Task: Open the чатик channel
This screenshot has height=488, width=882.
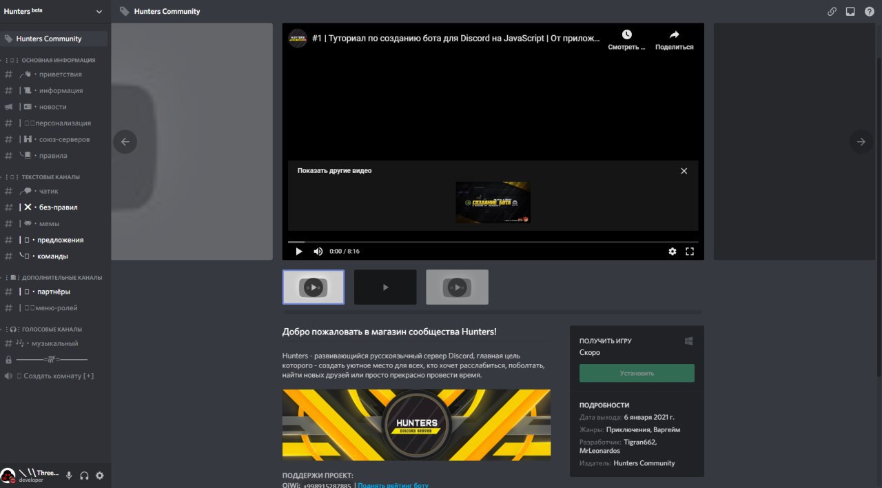Action: 54,191
